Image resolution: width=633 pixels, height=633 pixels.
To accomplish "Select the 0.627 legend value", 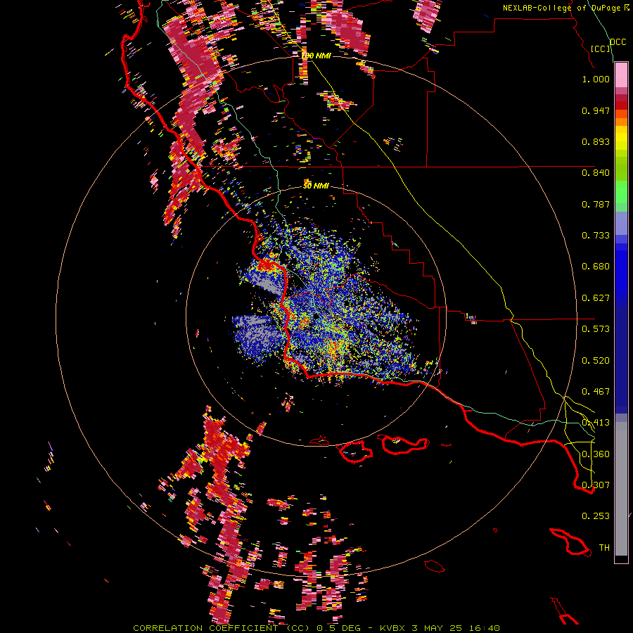I will click(x=596, y=298).
